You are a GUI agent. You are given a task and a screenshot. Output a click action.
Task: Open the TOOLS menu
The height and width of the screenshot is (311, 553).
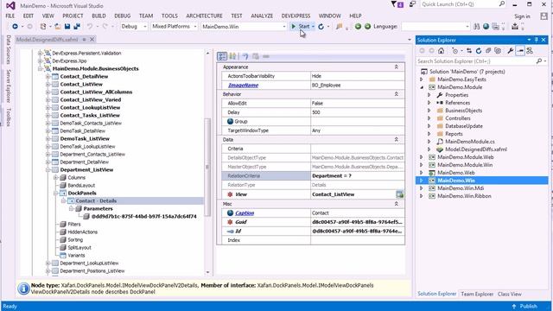169,16
